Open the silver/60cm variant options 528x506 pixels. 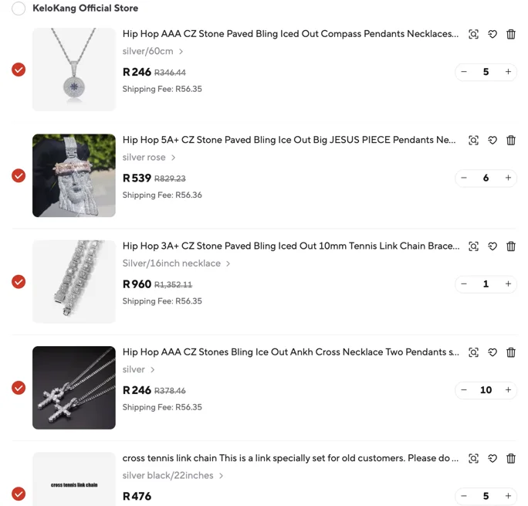[153, 51]
